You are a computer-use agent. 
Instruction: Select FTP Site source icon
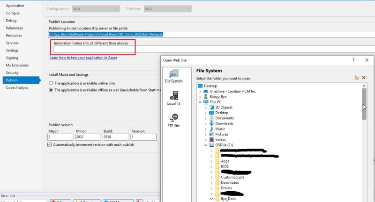point(174,118)
